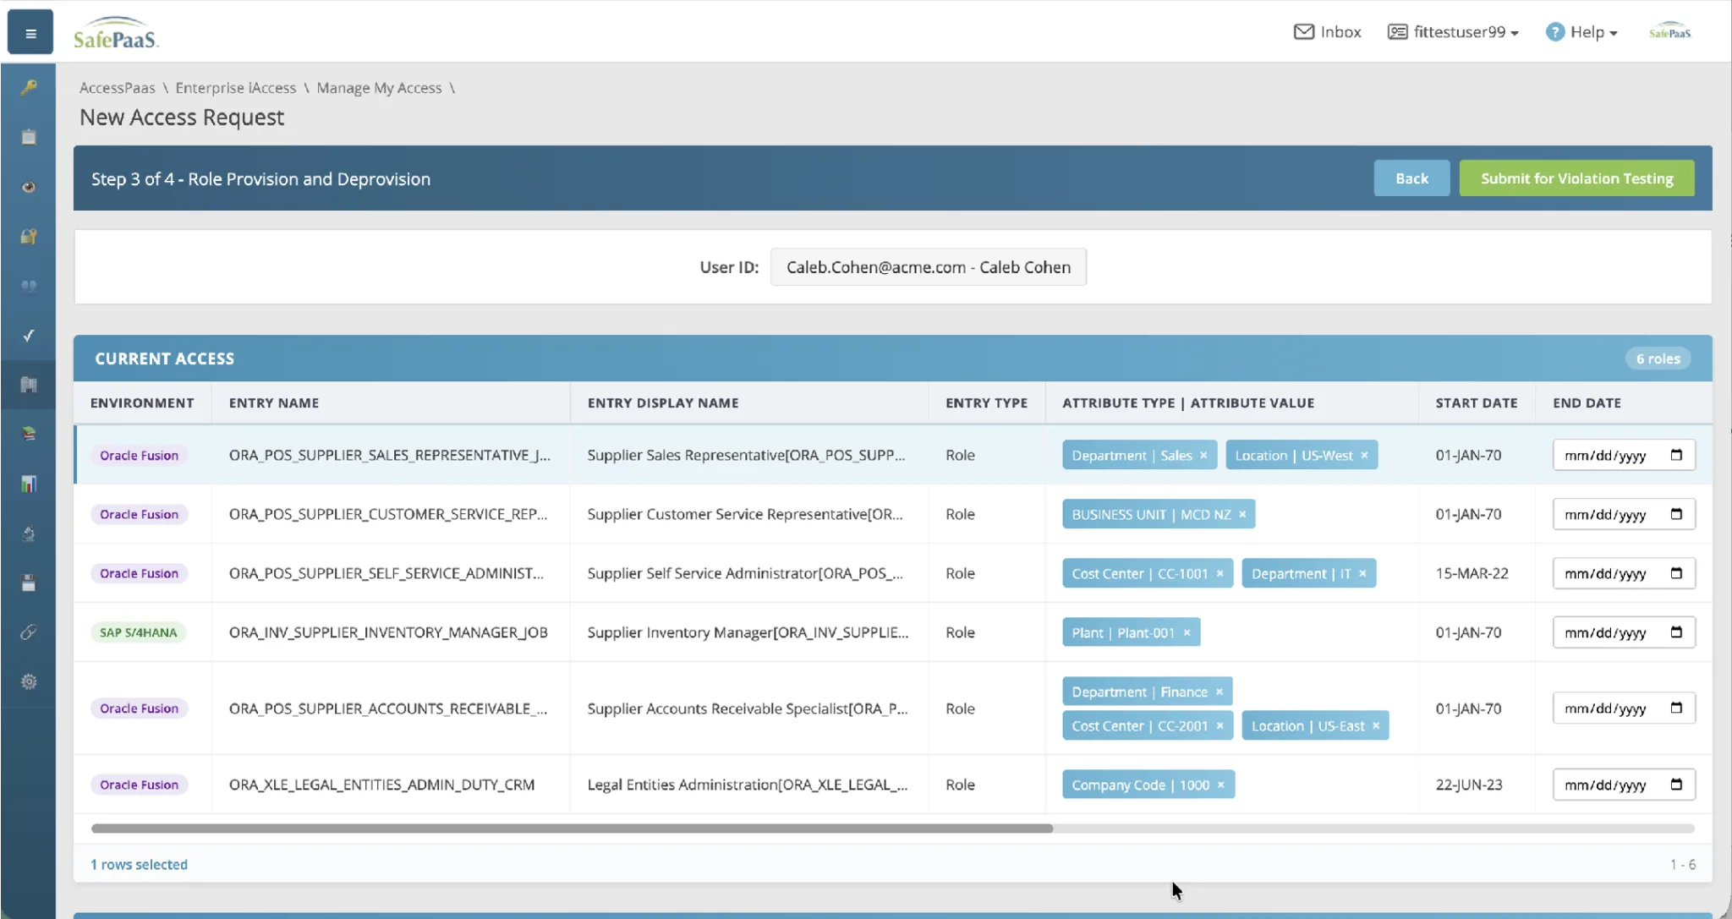Remove the Location US-West attribute tag
The height and width of the screenshot is (919, 1732).
click(1364, 455)
